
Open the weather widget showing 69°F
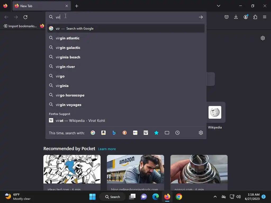[18, 197]
